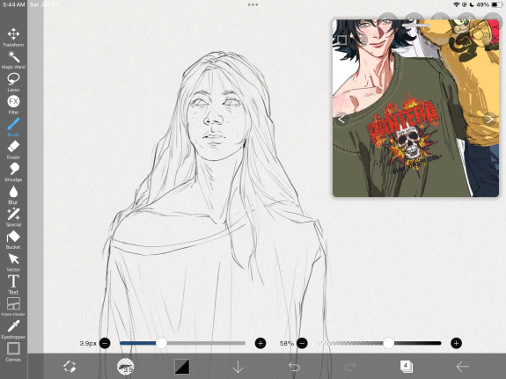The width and height of the screenshot is (506, 379).
Task: Undo the last stroke
Action: click(x=294, y=367)
